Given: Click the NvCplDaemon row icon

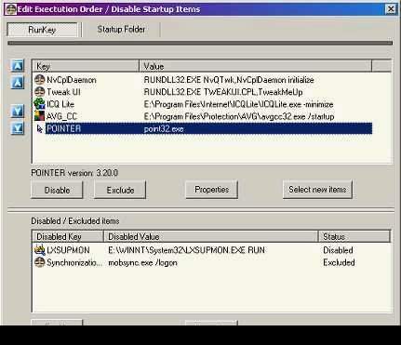Looking at the screenshot, I should 39,80.
